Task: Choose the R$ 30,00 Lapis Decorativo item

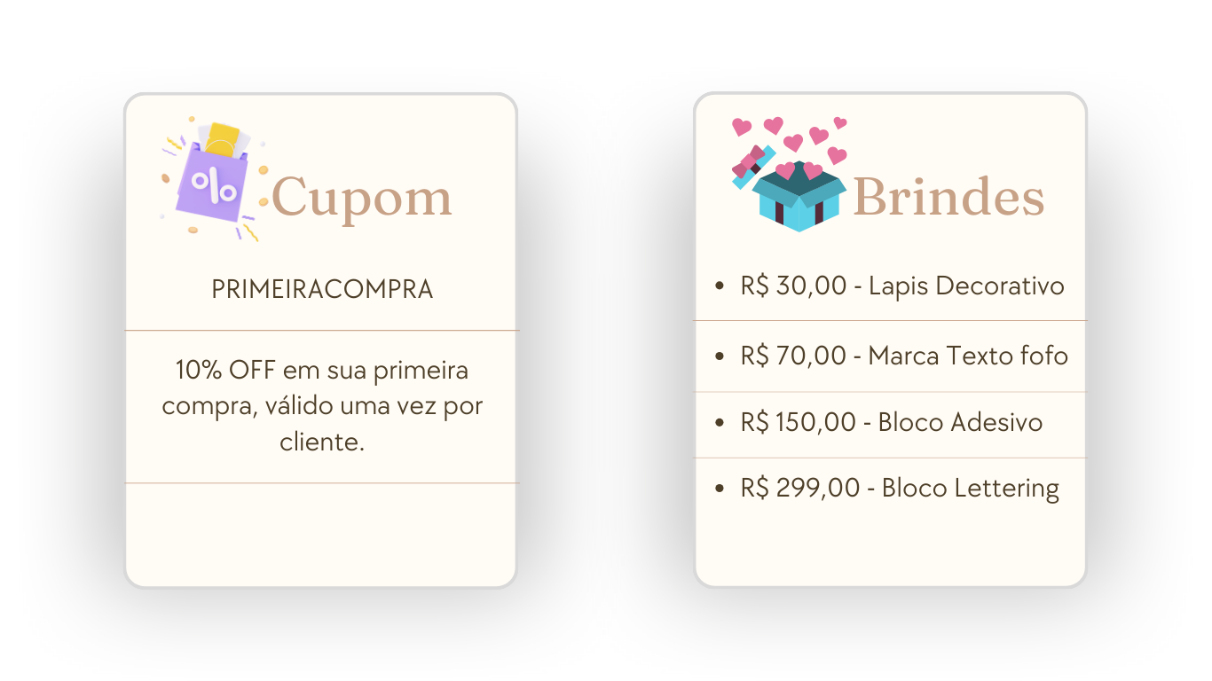Action: [x=902, y=286]
